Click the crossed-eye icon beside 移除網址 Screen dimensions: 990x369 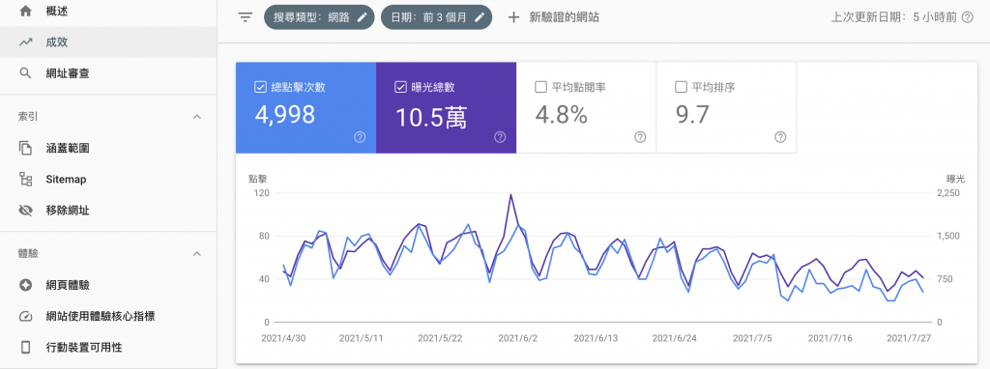(x=25, y=210)
